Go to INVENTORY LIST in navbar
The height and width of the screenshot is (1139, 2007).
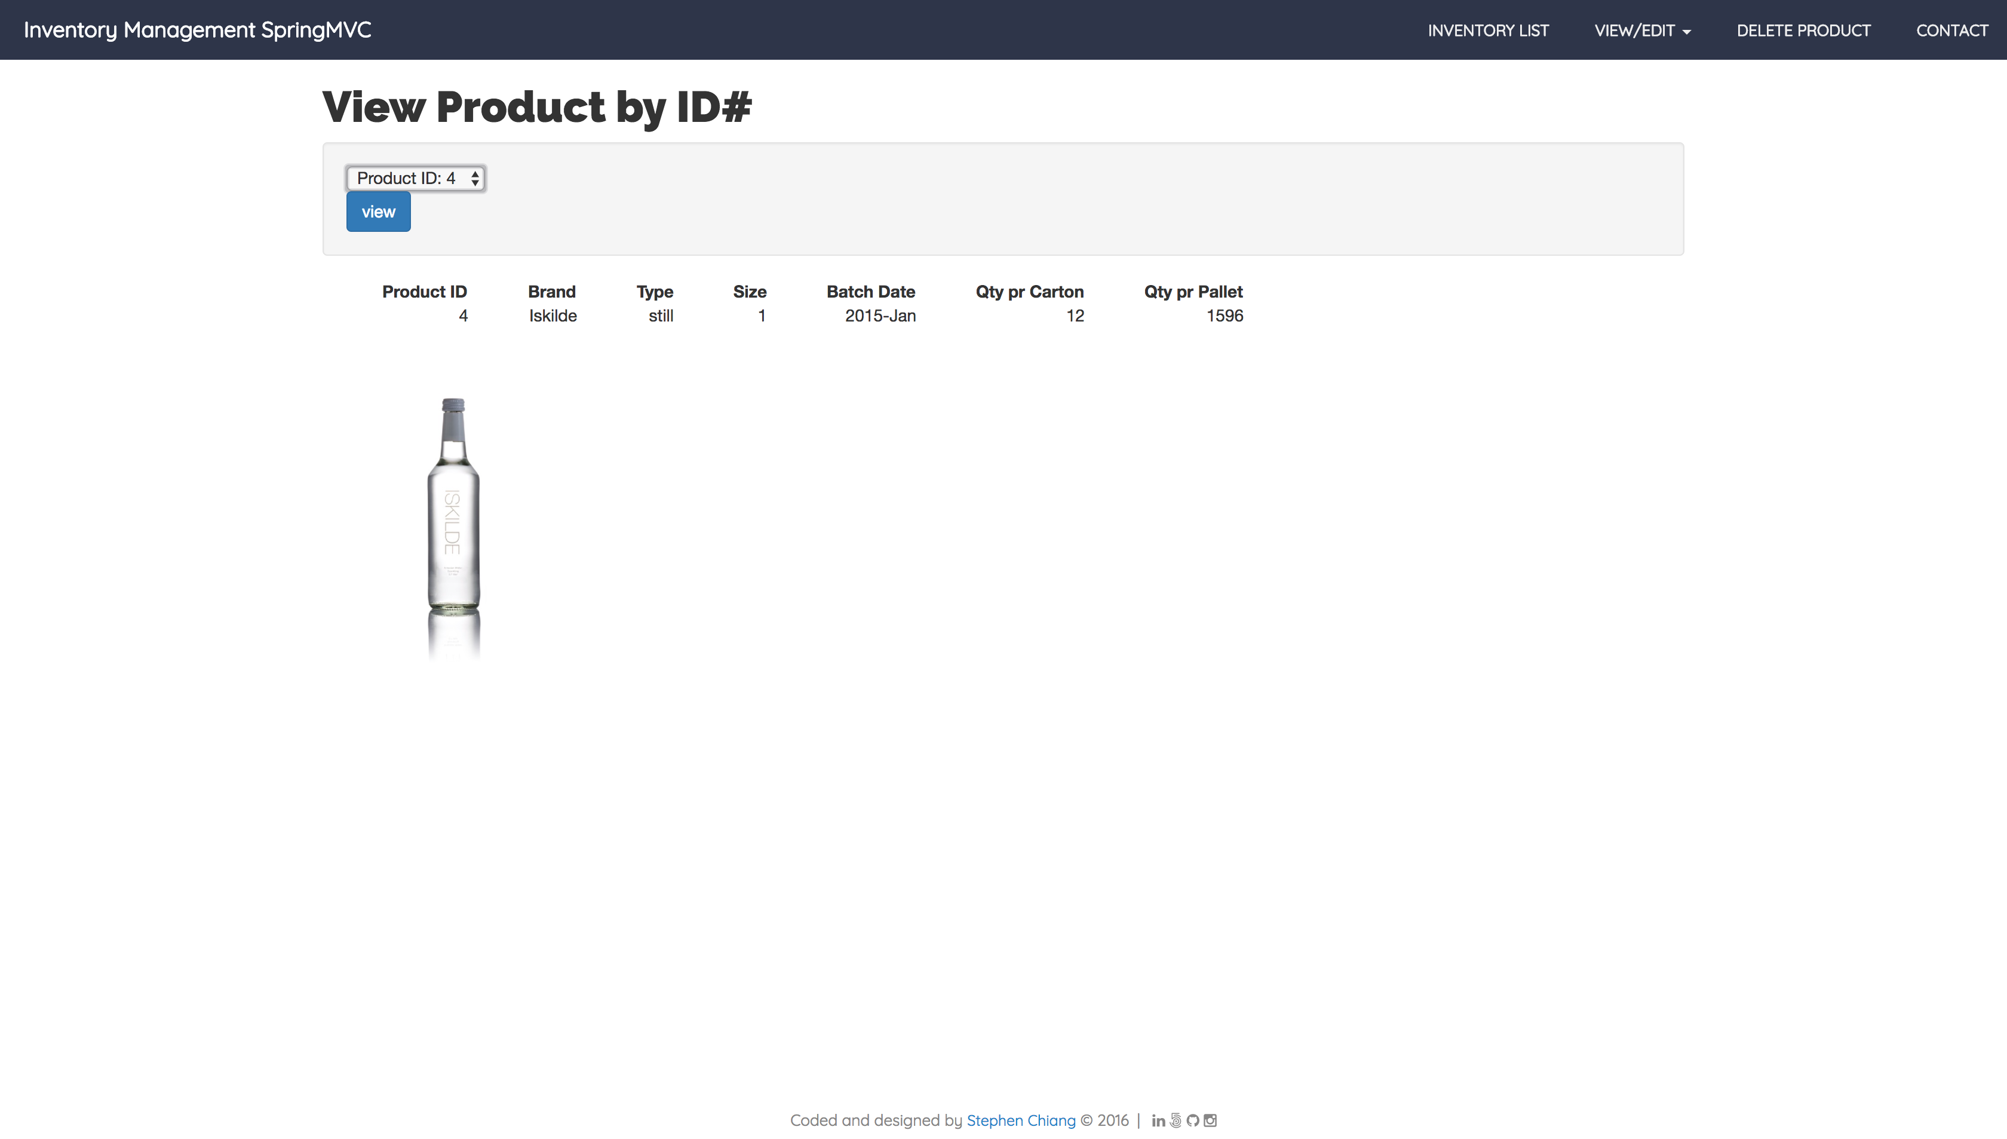tap(1488, 30)
